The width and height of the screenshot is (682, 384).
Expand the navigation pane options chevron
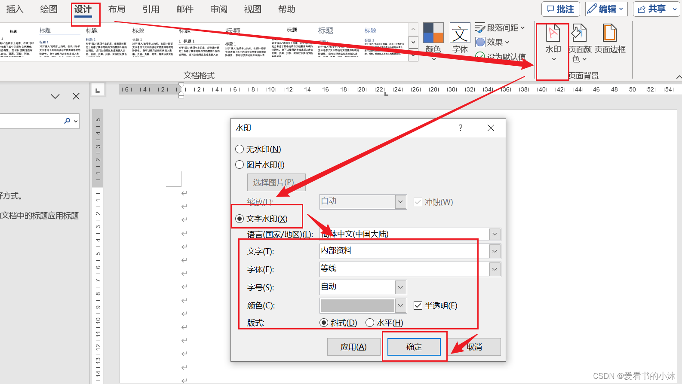[x=55, y=96]
